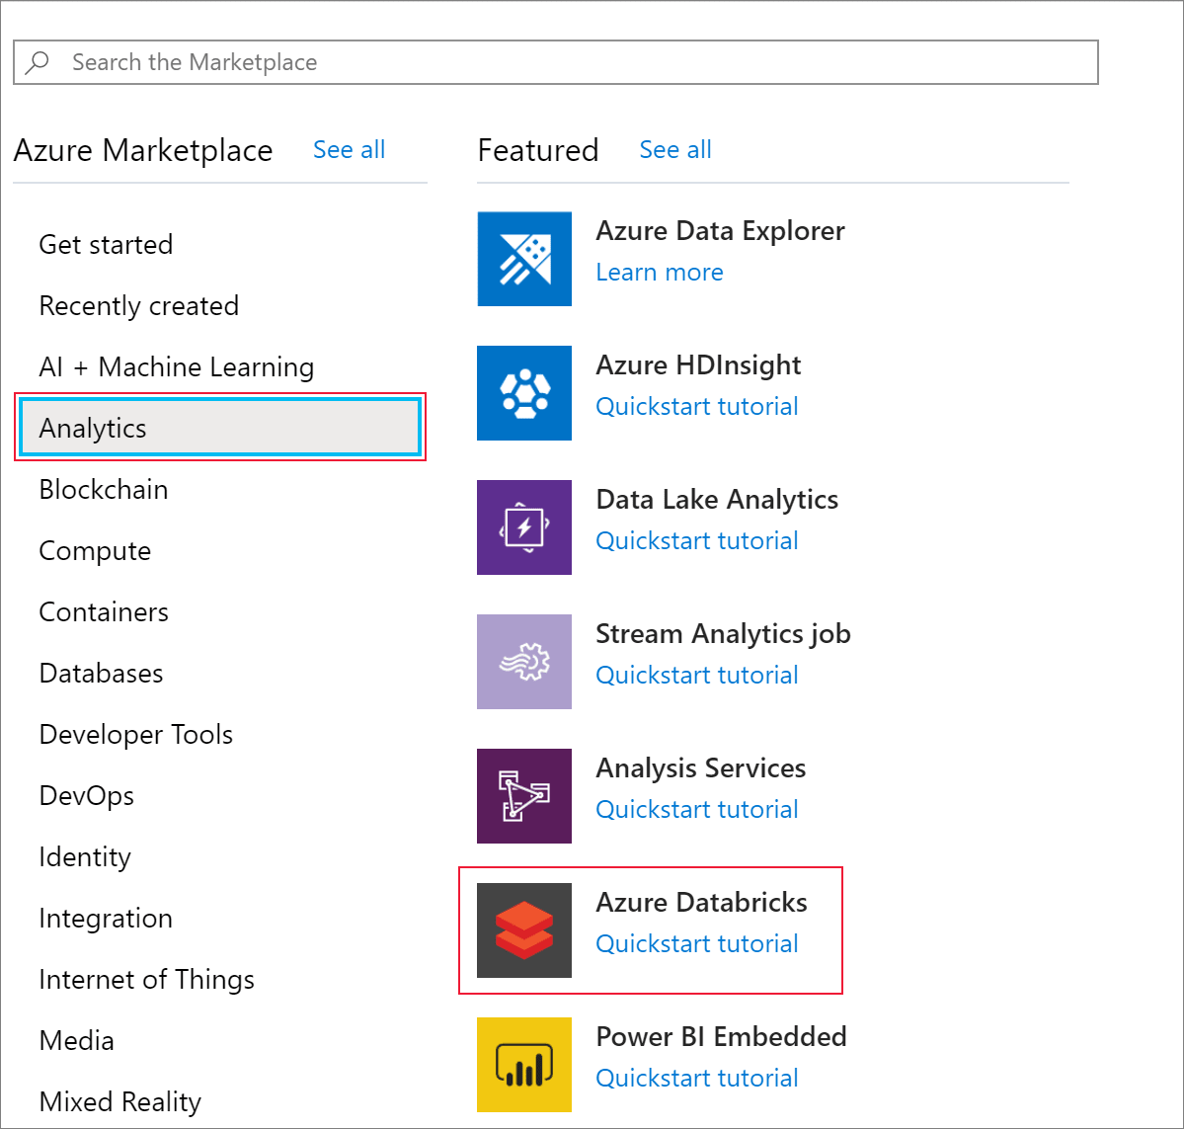The width and height of the screenshot is (1184, 1129).
Task: Select the AI + Machine Learning category
Action: pyautogui.click(x=176, y=366)
